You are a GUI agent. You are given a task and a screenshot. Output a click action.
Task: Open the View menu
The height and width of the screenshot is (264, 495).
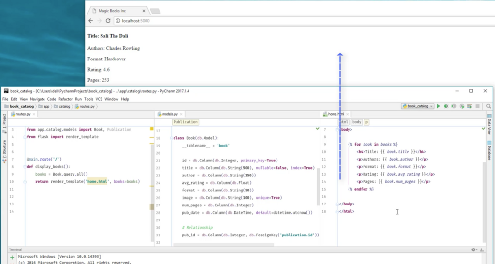(x=24, y=99)
